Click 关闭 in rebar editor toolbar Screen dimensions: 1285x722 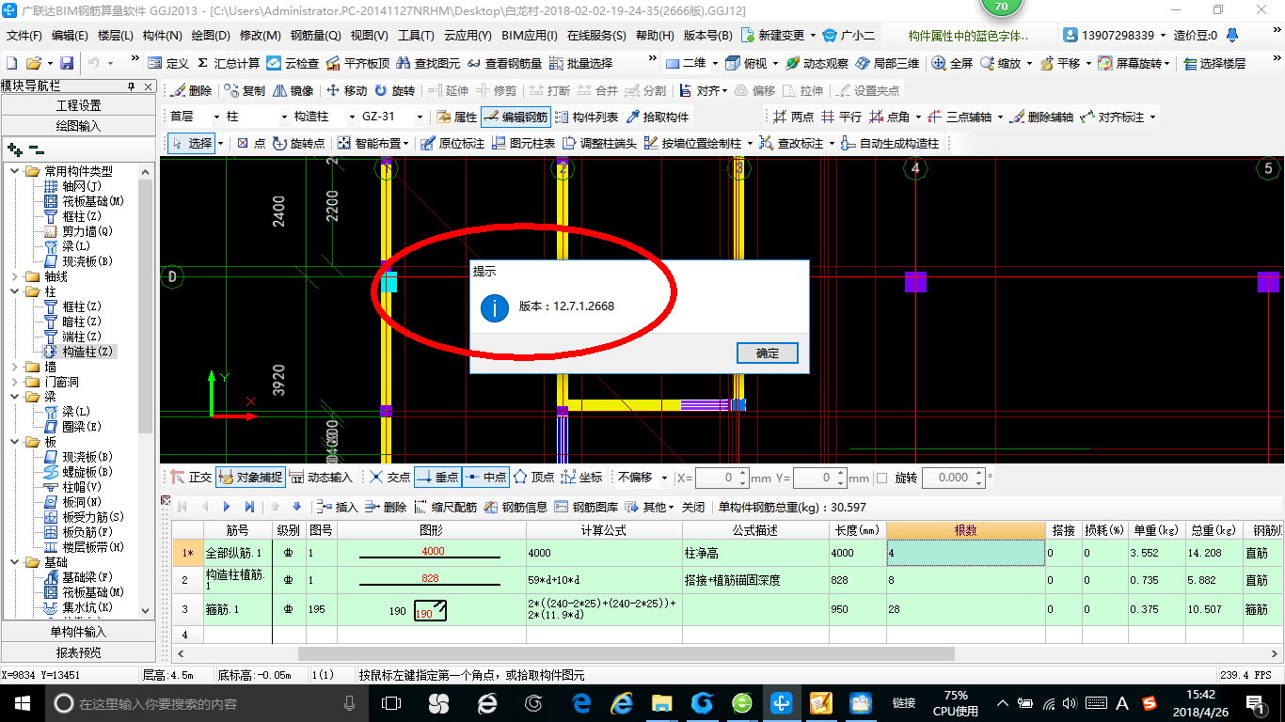693,507
